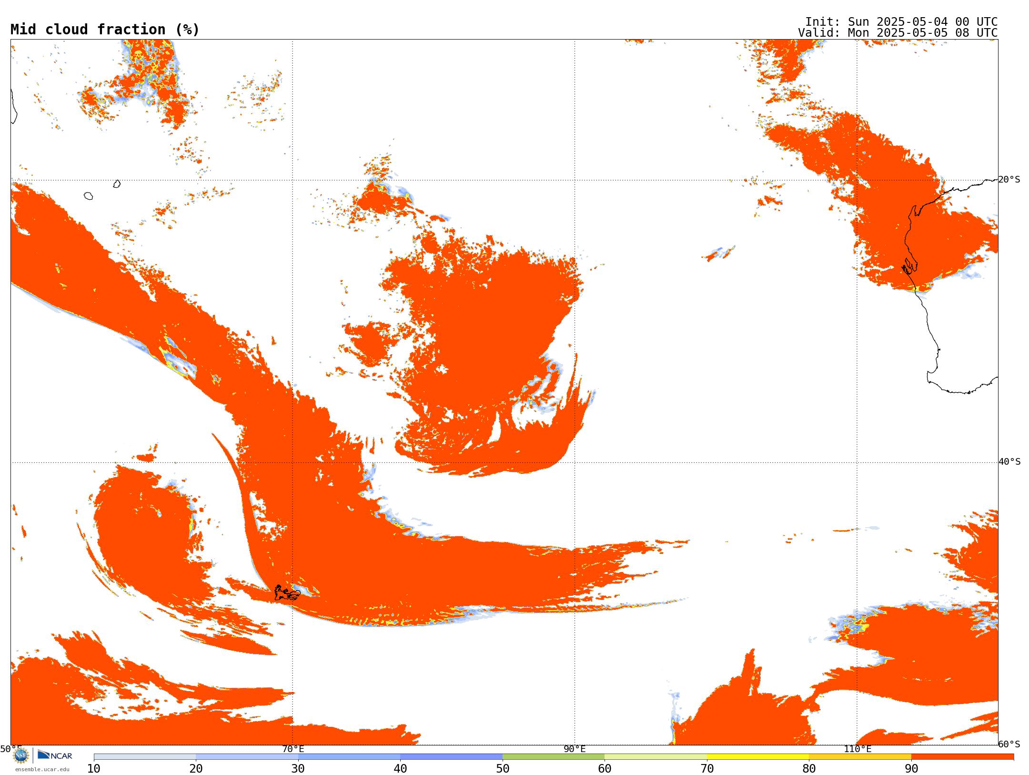
Task: Click the colorbar tick label 50
Action: click(x=503, y=769)
